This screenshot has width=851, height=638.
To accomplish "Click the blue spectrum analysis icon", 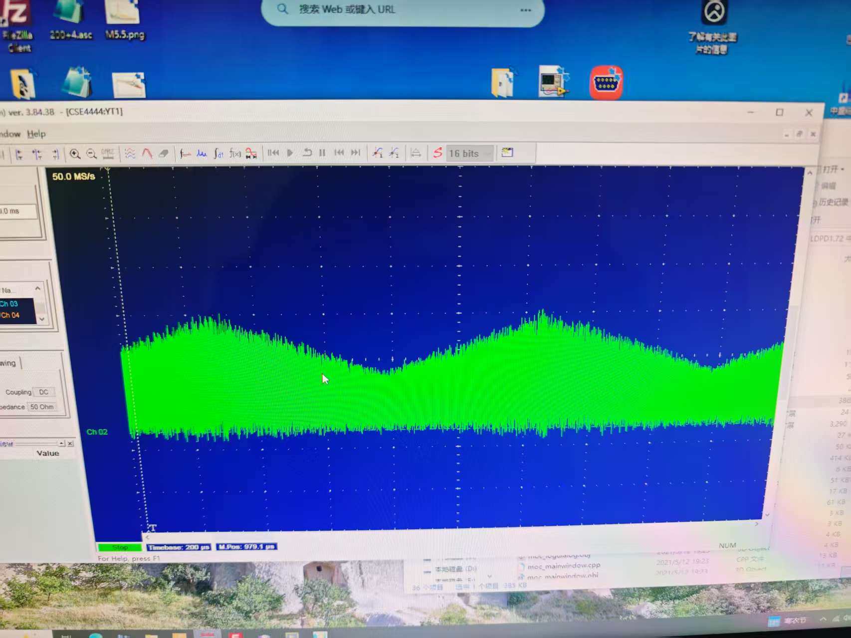I will pyautogui.click(x=202, y=154).
